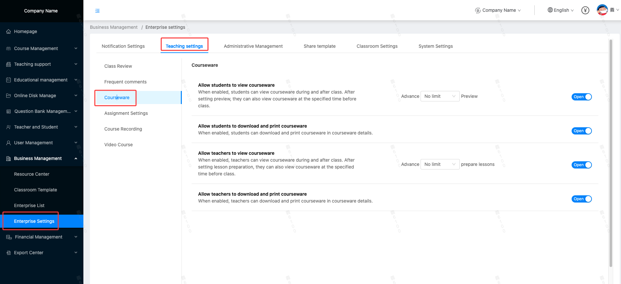
Task: Select Assignment Settings in the left list
Action: click(x=126, y=113)
